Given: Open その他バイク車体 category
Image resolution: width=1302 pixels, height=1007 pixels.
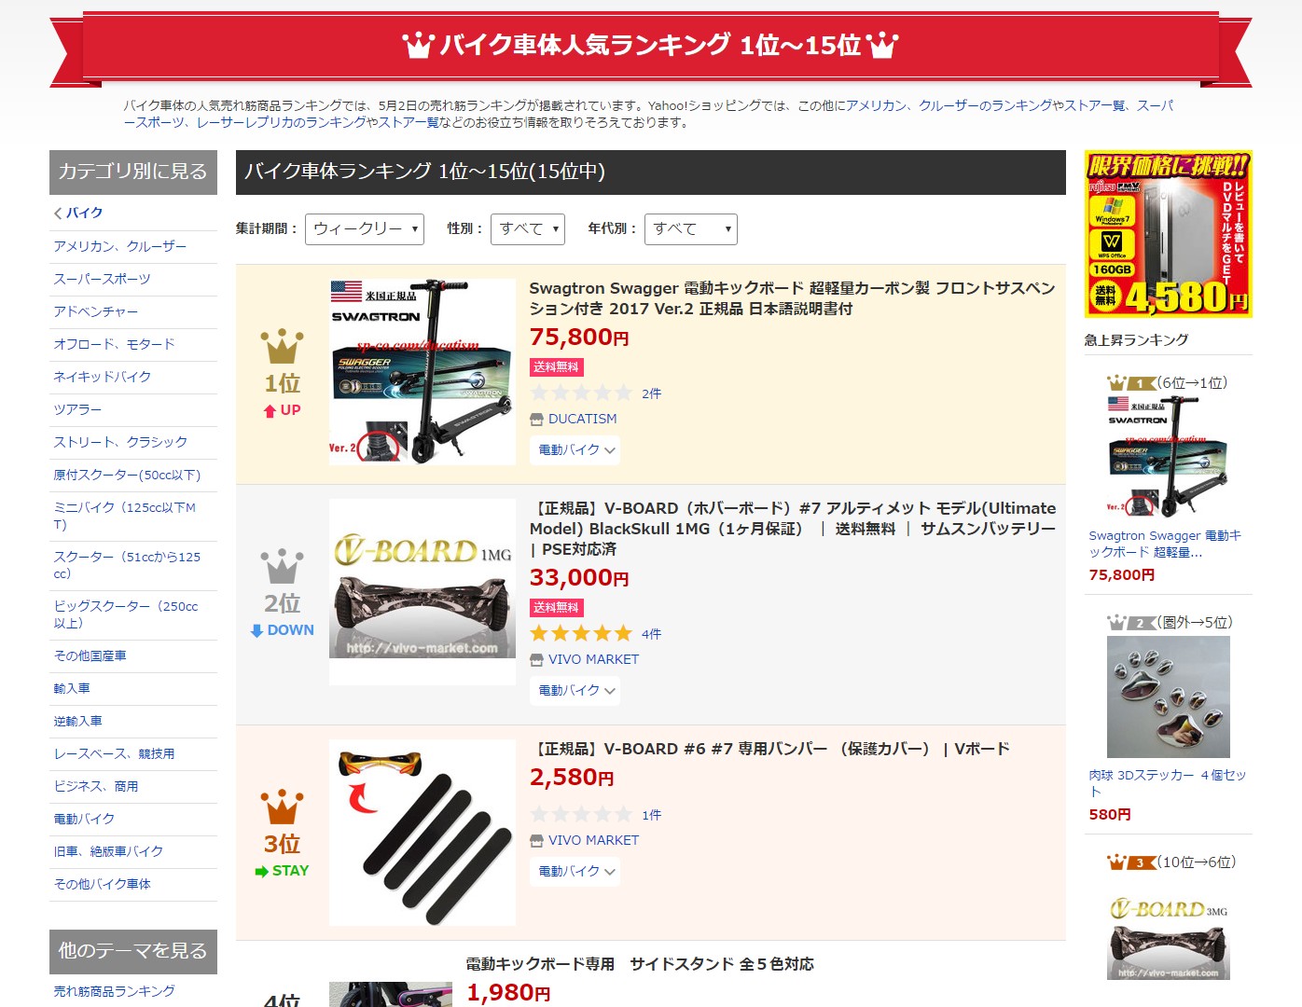Looking at the screenshot, I should point(103,885).
